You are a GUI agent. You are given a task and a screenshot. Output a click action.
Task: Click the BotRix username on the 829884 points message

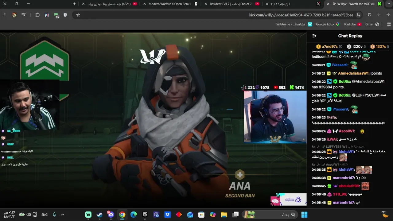344,82
